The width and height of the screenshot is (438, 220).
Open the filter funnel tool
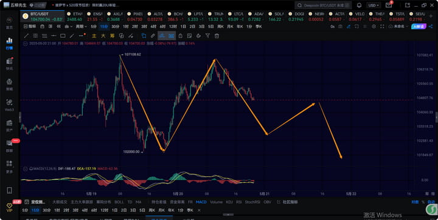click(207, 36)
